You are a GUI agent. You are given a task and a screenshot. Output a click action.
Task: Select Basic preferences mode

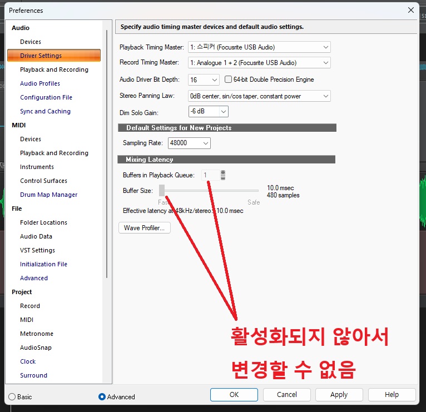click(x=12, y=397)
